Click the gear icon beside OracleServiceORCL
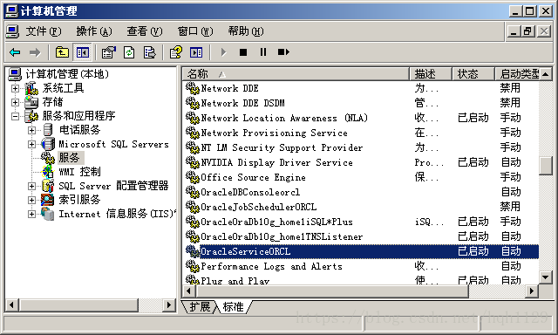Image resolution: width=558 pixels, height=335 pixels. (193, 251)
